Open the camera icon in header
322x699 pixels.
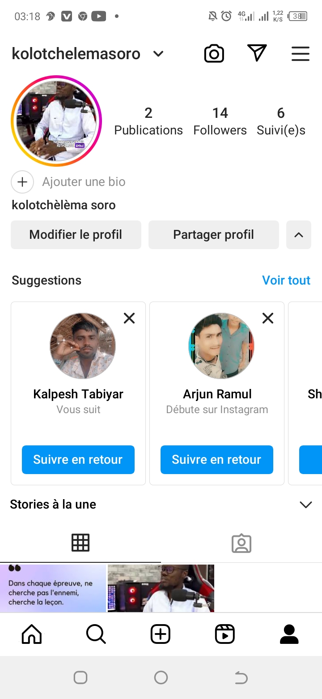[x=214, y=54]
